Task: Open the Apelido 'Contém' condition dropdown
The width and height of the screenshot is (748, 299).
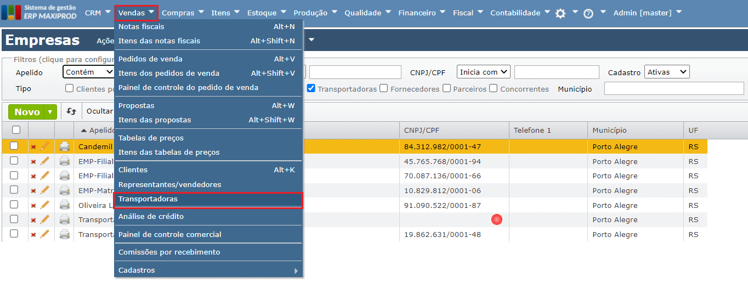Action: click(89, 72)
